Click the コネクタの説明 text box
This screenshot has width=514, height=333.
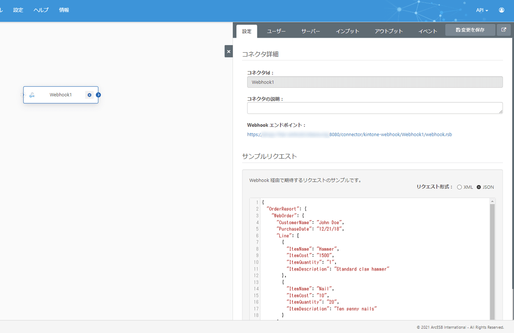[375, 108]
